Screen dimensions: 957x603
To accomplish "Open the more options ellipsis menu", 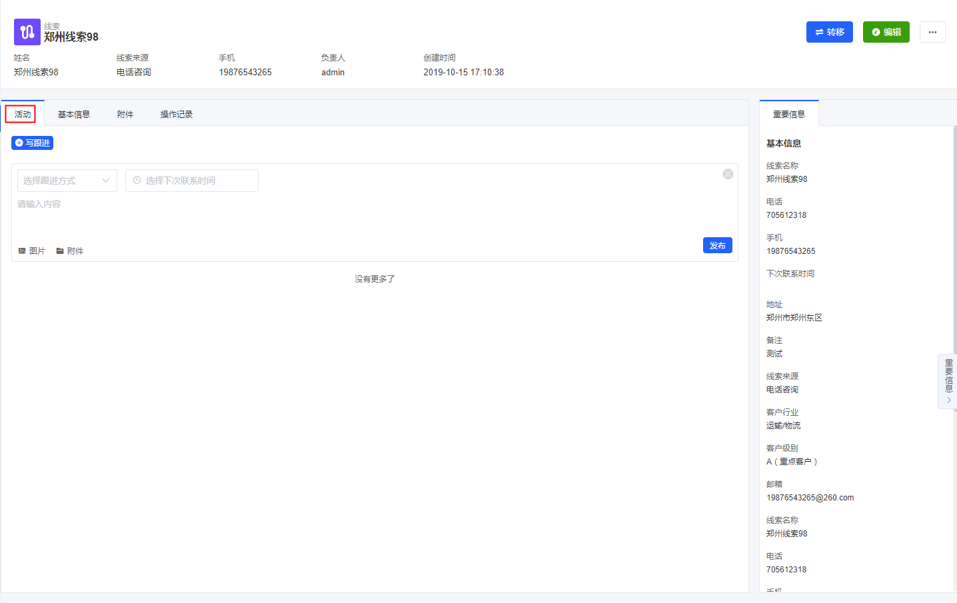I will pos(932,32).
